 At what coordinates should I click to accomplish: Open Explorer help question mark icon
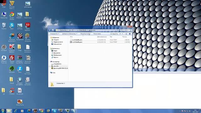[130, 34]
